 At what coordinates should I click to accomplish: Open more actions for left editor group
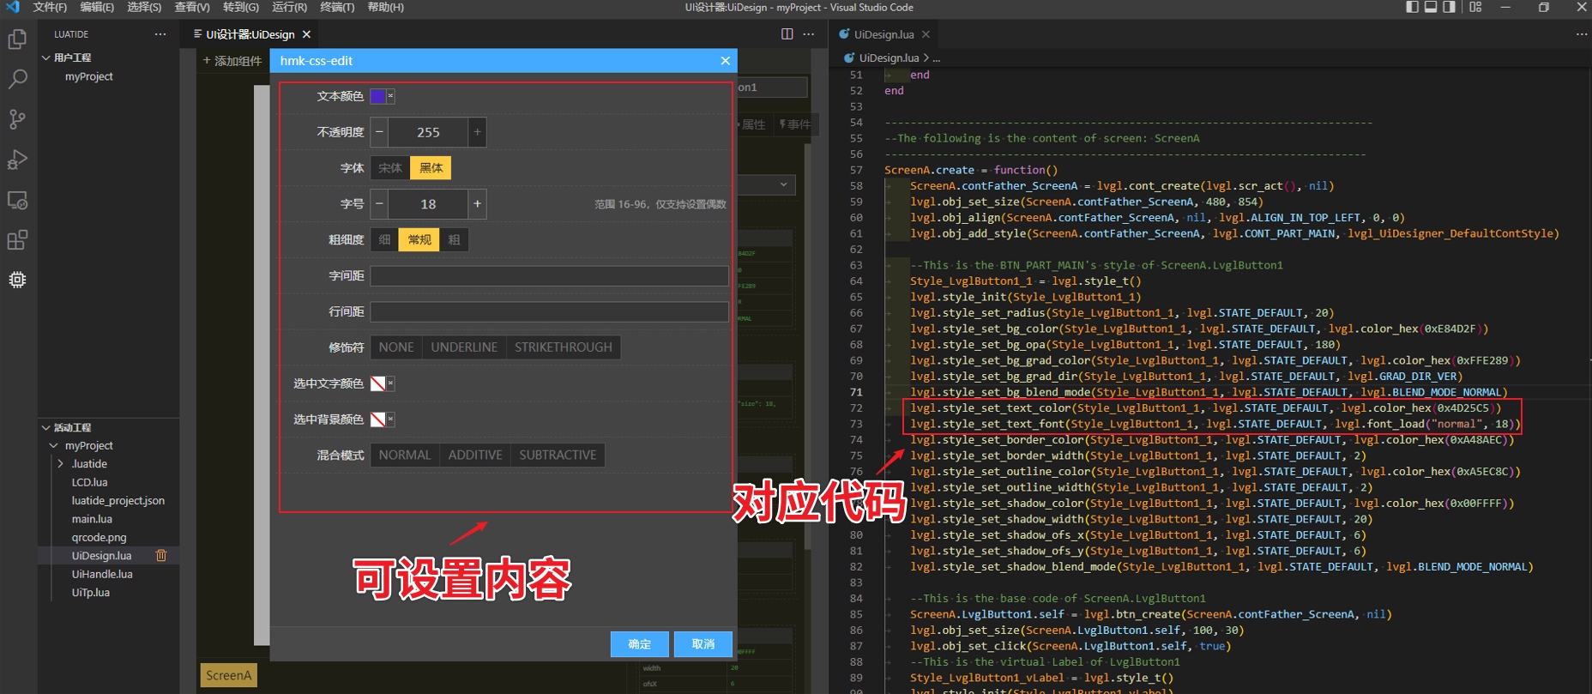pos(809,34)
